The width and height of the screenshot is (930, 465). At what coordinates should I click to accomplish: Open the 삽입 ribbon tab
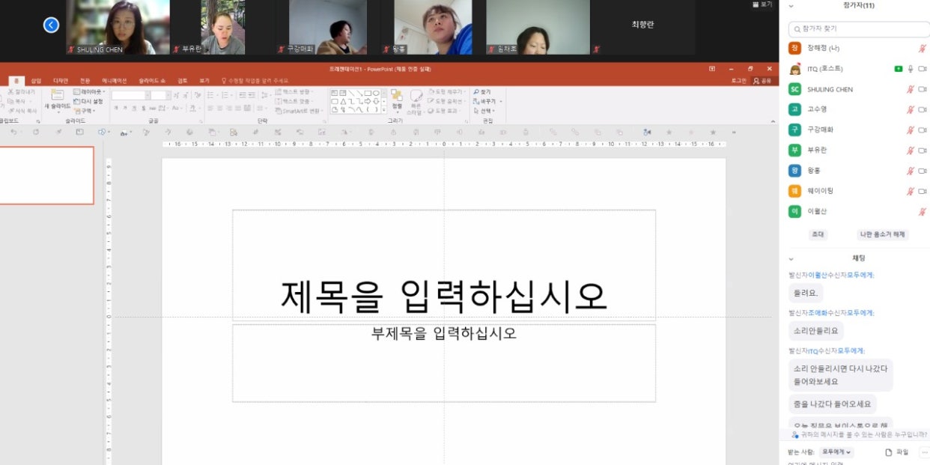(x=36, y=80)
